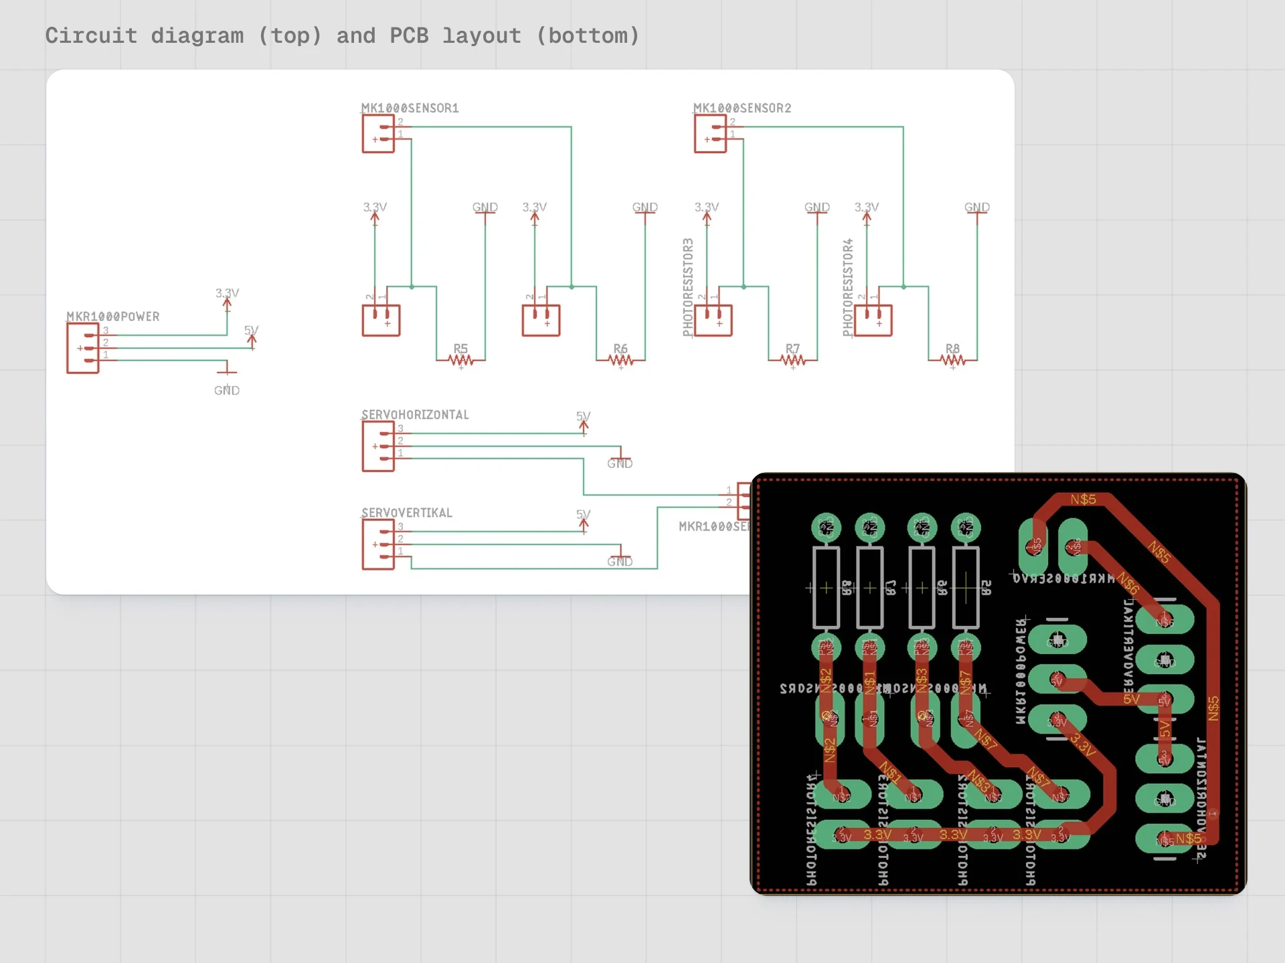The height and width of the screenshot is (963, 1285).
Task: Click the PHOTORESISTOR4 connector symbol
Action: click(873, 320)
